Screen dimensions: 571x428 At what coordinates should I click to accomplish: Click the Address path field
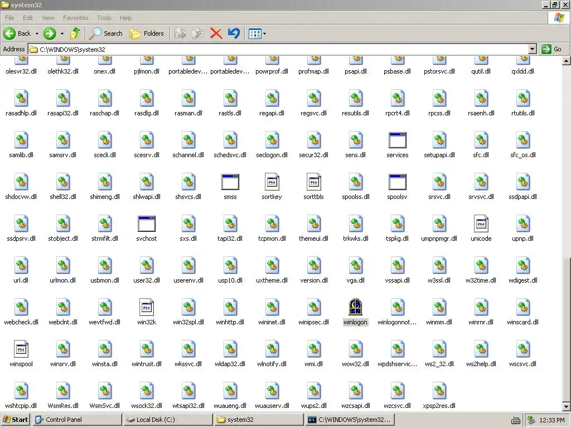278,49
